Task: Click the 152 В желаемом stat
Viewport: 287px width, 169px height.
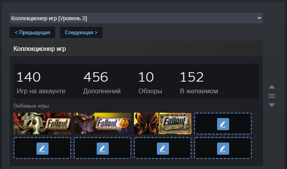Action: [199, 83]
